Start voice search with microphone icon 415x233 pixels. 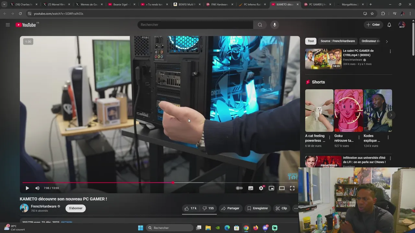tap(275, 25)
